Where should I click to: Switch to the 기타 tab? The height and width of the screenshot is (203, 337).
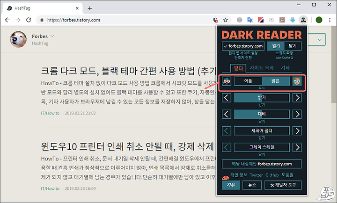(x=285, y=68)
